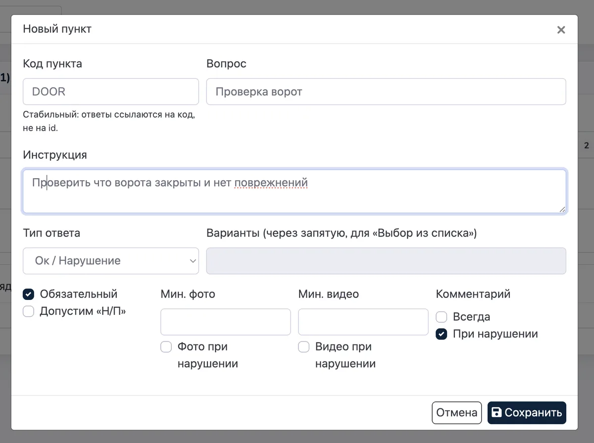Click the floppy disk save icon
The height and width of the screenshot is (443, 594).
(496, 413)
